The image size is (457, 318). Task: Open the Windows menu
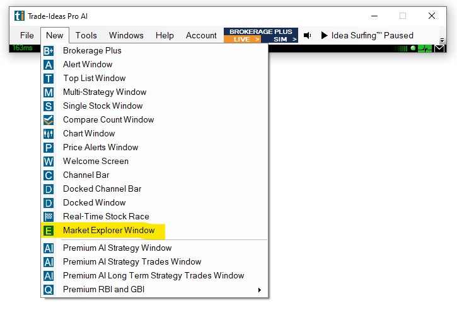coord(126,35)
